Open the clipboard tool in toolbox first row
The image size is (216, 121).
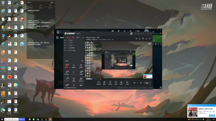[81, 66]
